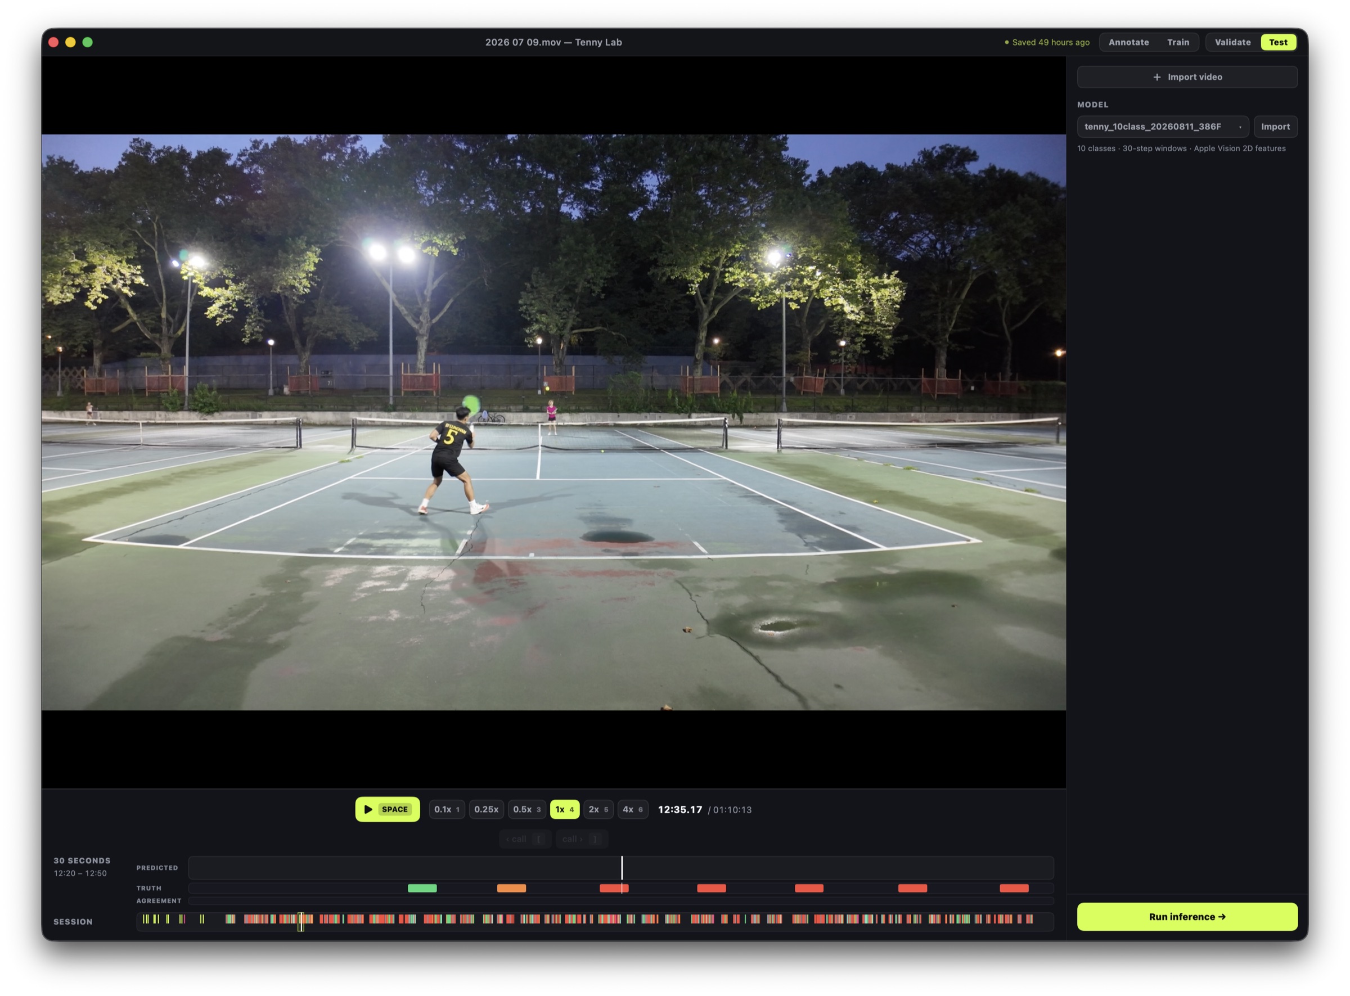This screenshot has height=996, width=1350.
Task: Click the AGREEMENT row label
Action: pos(159,901)
